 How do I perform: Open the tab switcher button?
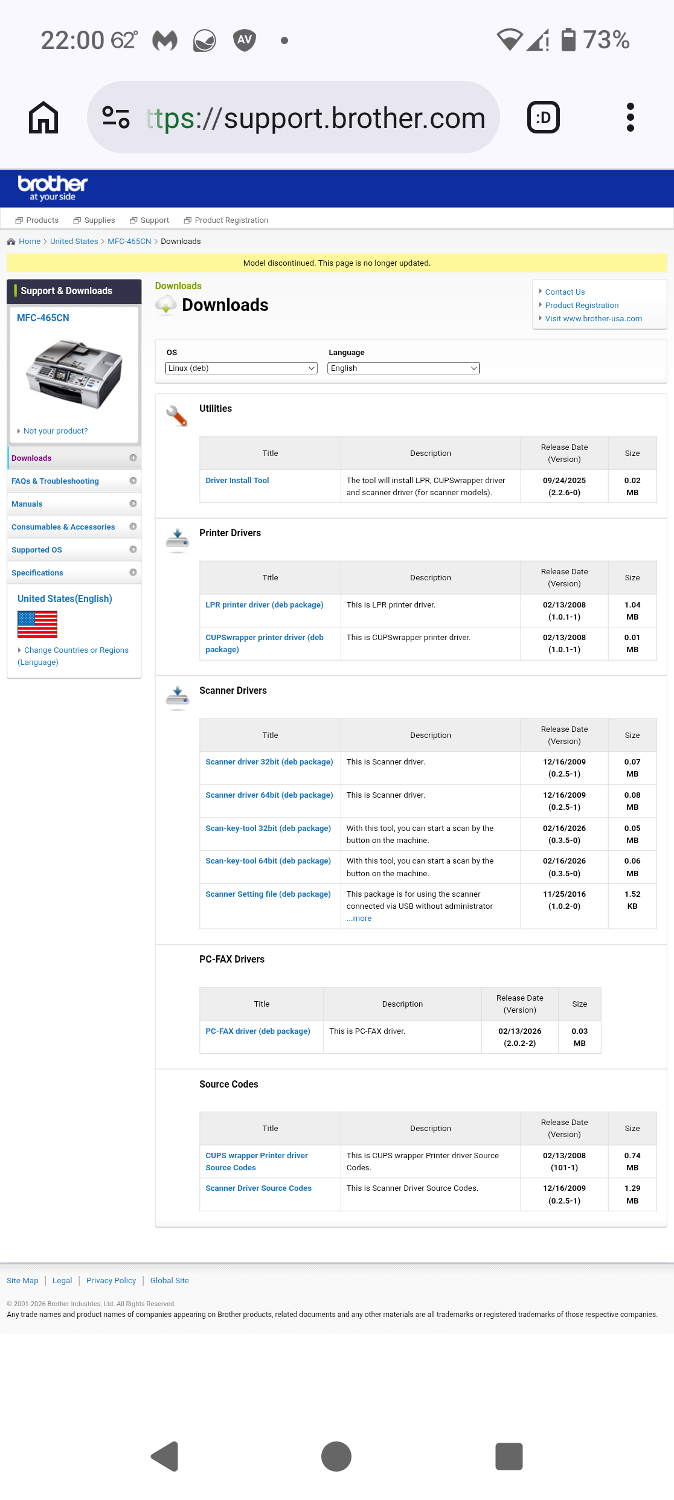[544, 117]
